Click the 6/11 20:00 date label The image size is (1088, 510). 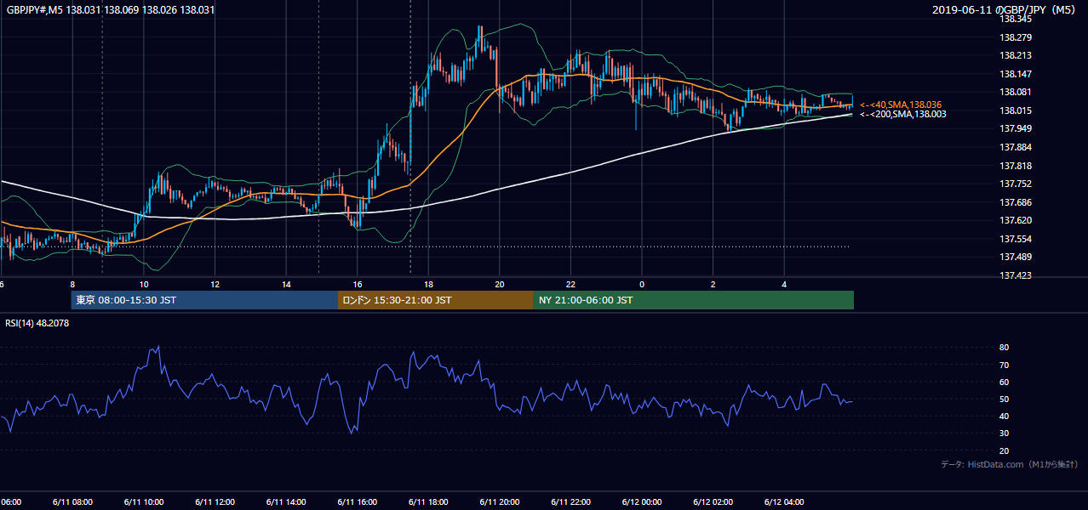tap(500, 502)
